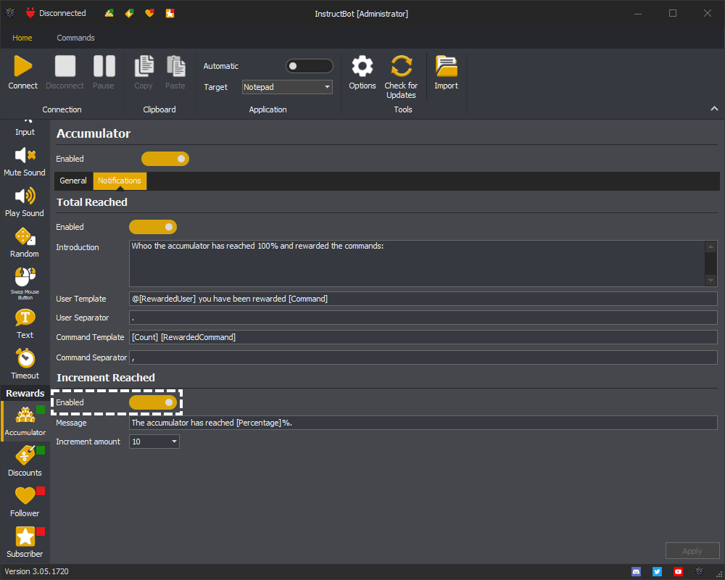
Task: Open the General tab
Action: tap(73, 181)
